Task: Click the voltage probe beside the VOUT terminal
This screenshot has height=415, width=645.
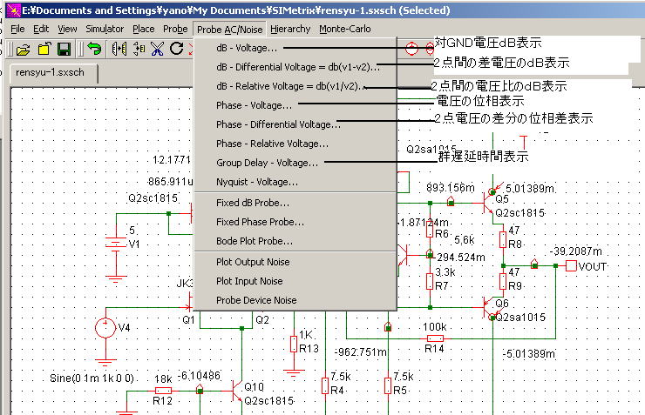Action: click(534, 264)
